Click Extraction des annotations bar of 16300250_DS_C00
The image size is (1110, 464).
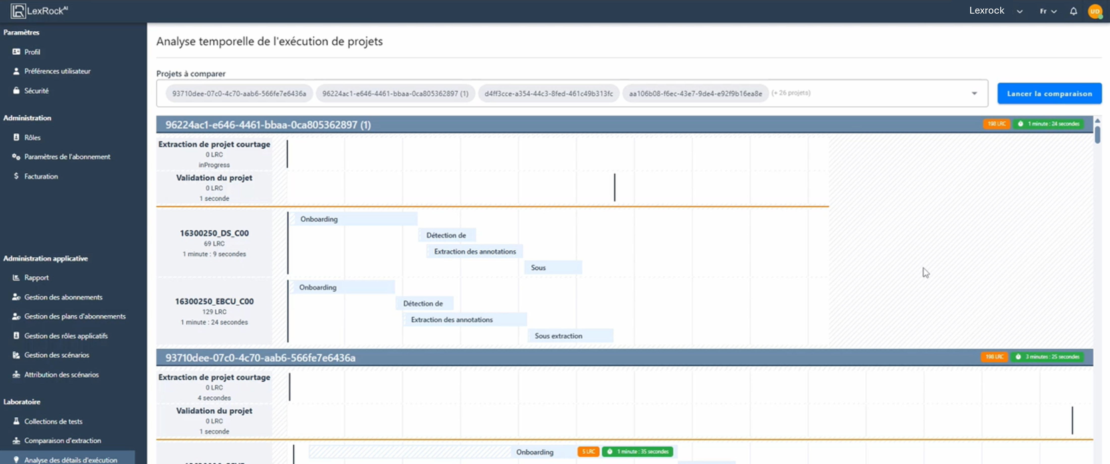click(475, 251)
